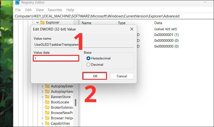This screenshot has width=214, height=127.
Task: Confirm with the OK button
Action: [95, 76]
